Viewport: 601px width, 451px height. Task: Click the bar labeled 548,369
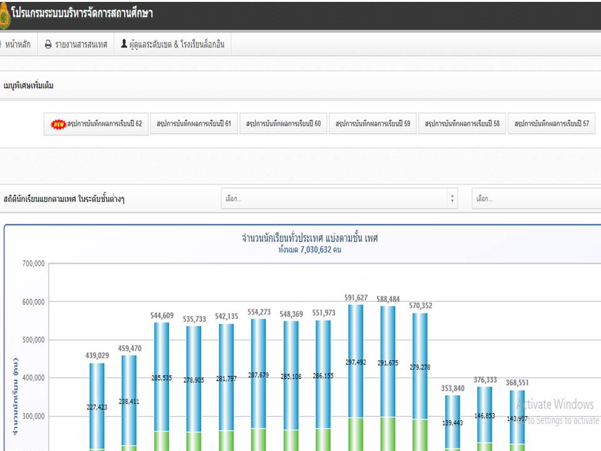click(x=291, y=386)
